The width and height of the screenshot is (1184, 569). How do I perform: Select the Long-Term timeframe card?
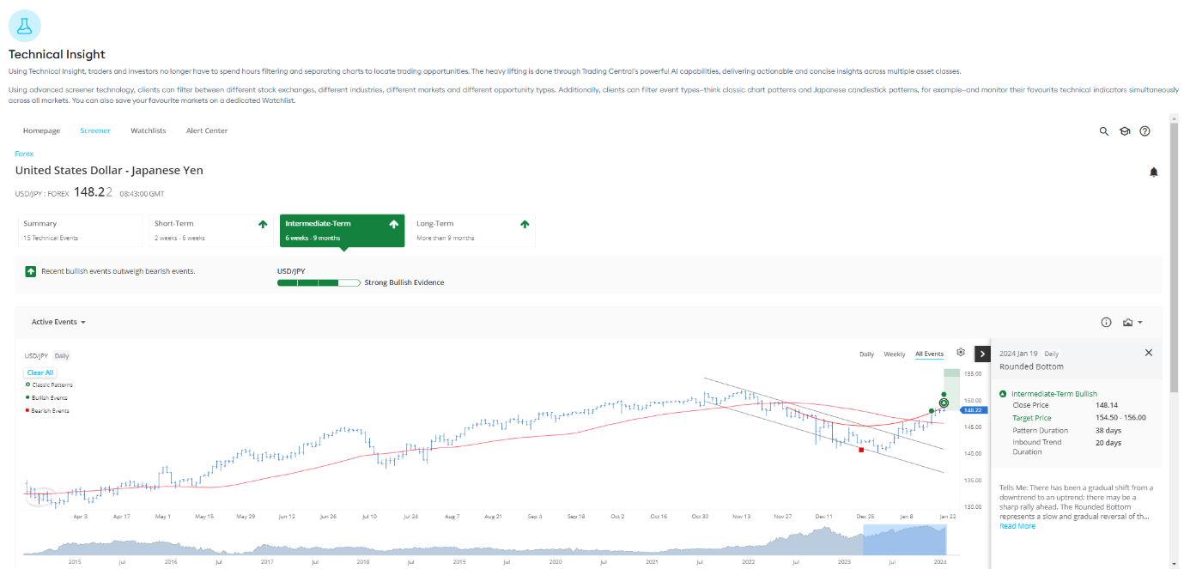pyautogui.click(x=472, y=230)
